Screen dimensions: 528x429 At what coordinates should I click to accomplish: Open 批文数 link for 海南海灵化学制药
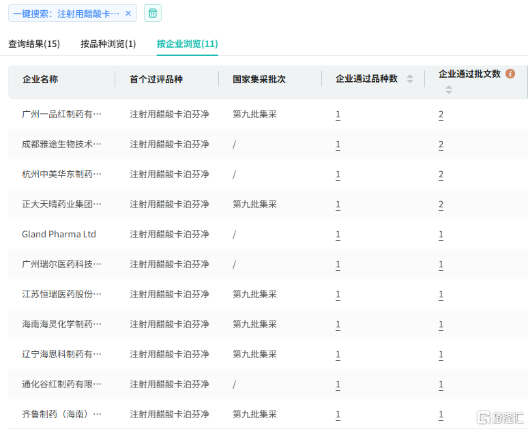point(441,324)
